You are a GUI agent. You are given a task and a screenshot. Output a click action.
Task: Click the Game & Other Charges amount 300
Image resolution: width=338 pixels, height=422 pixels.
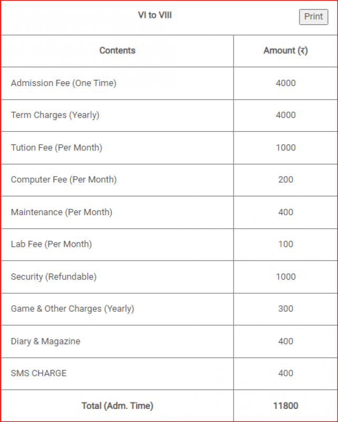click(285, 309)
